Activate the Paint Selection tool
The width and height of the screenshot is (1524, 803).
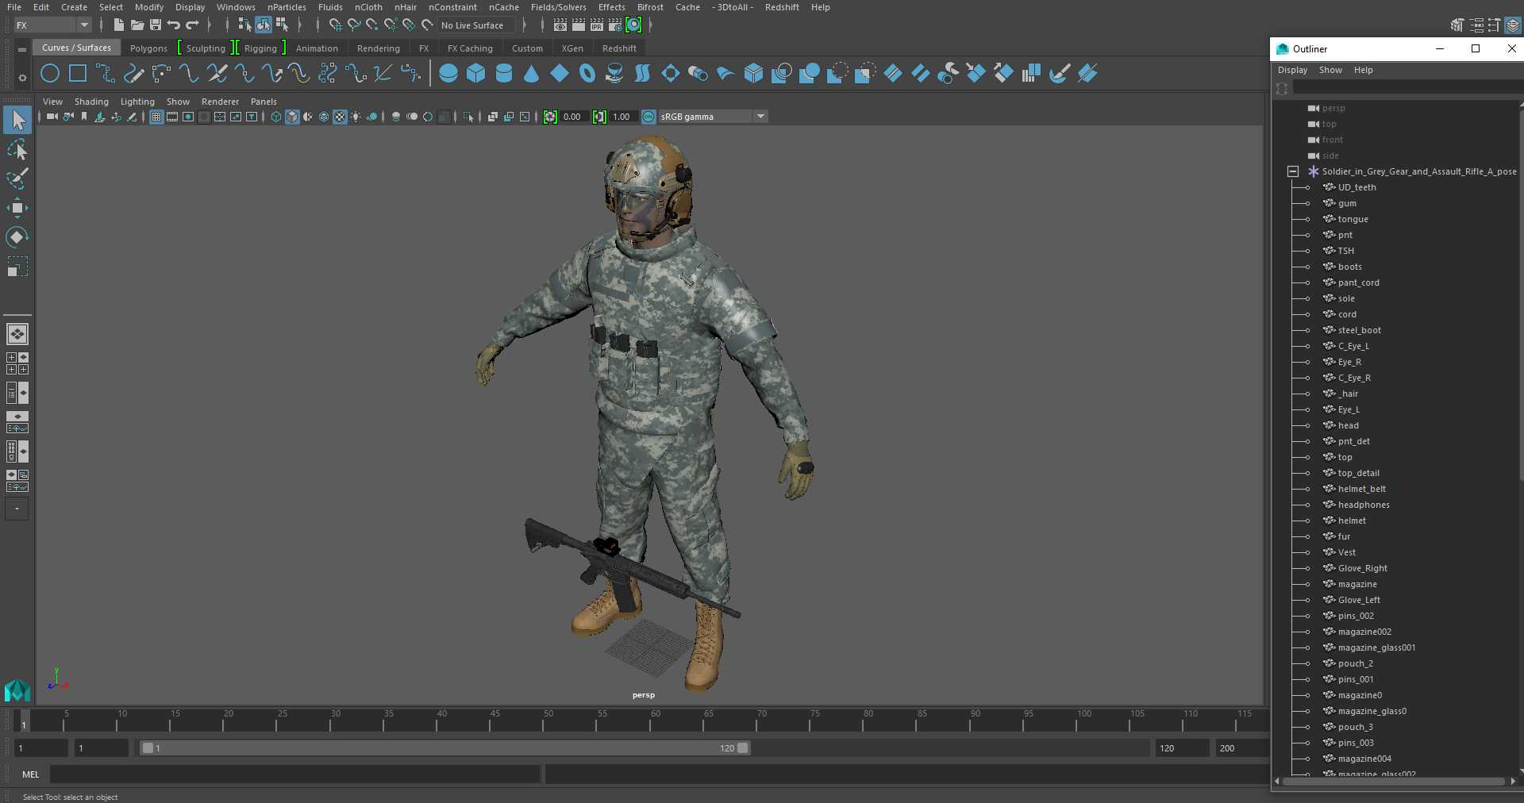tap(17, 179)
